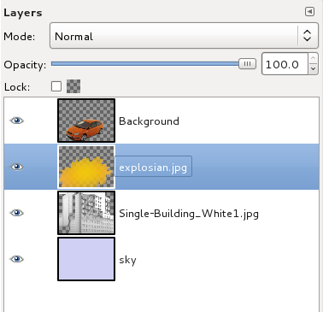The height and width of the screenshot is (312, 323).
Task: Hide the sky layer via eye icon
Action: click(x=17, y=259)
